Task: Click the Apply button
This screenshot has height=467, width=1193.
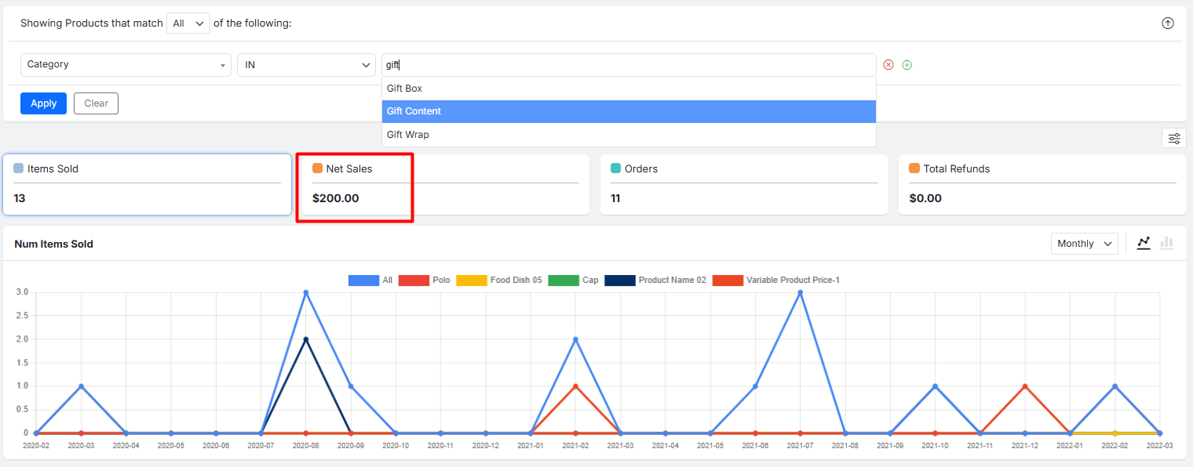Action: coord(43,103)
